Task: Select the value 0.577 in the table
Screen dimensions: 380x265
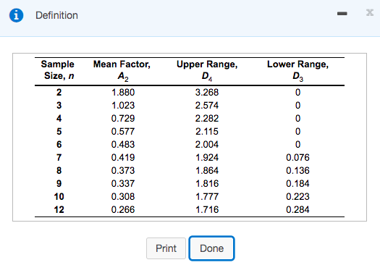Action: pos(123,132)
